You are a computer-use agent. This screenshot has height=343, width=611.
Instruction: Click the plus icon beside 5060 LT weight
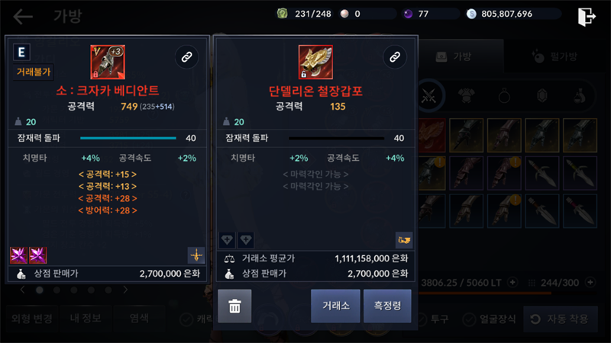click(x=512, y=282)
